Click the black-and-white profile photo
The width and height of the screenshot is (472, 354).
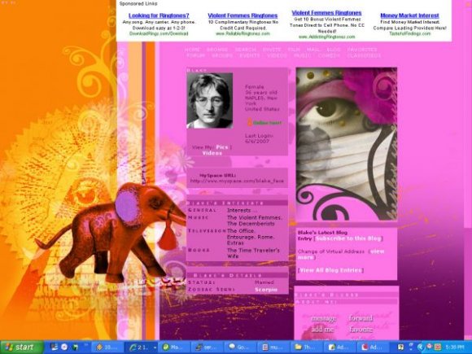click(x=210, y=101)
